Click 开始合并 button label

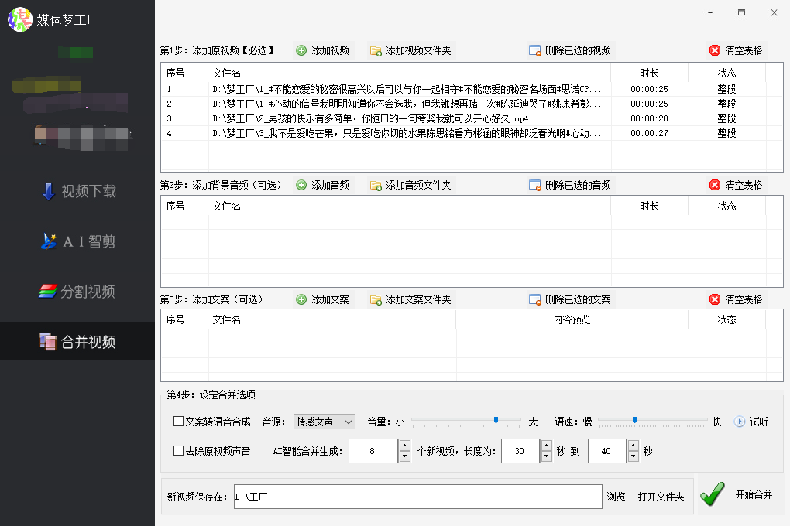[x=754, y=494]
